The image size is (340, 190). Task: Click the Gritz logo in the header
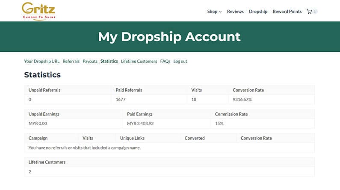click(38, 11)
